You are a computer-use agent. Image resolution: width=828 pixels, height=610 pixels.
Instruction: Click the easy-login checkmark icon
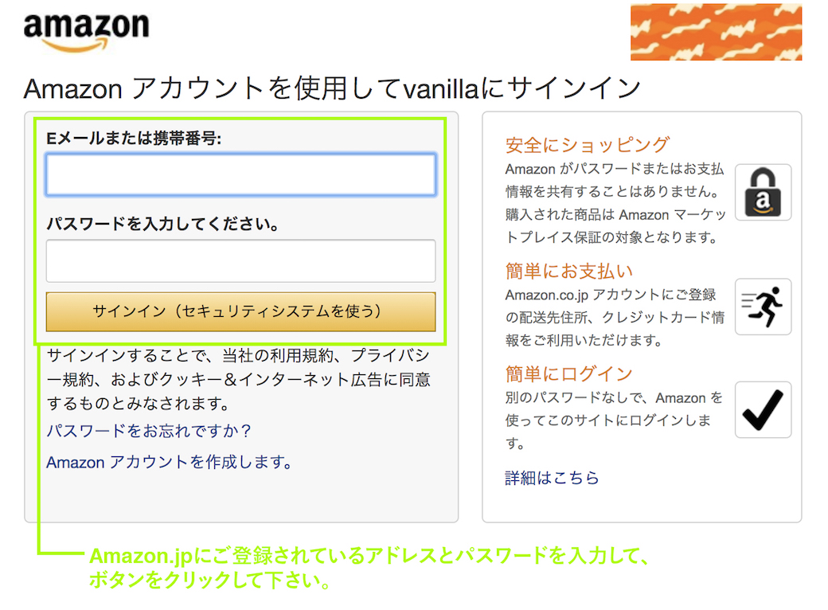[x=763, y=409]
